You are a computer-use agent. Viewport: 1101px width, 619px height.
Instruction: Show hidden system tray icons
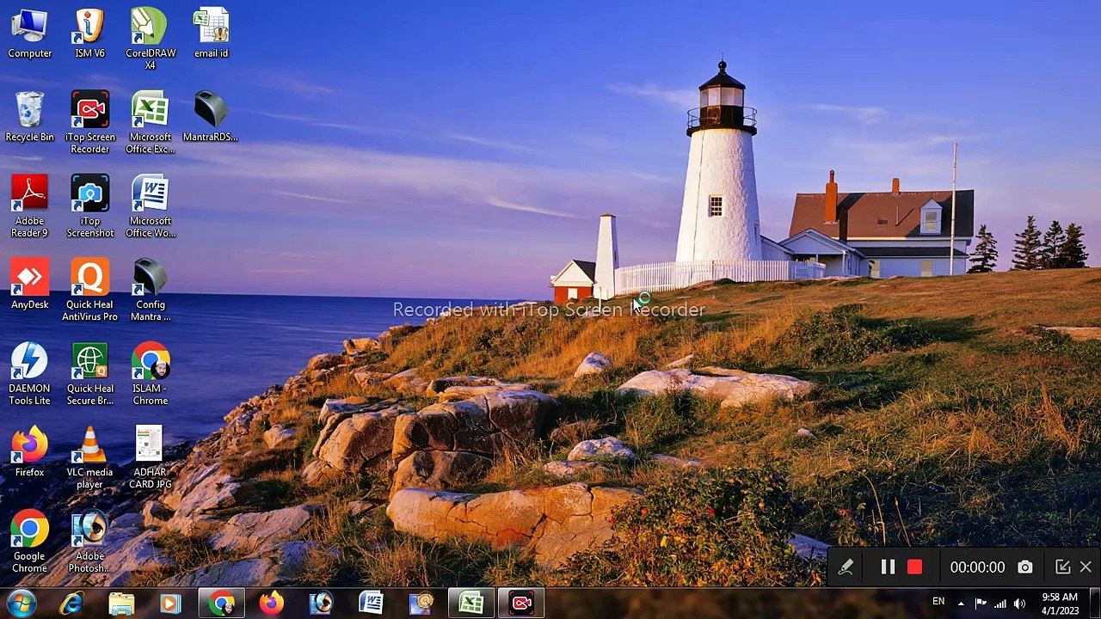click(961, 604)
